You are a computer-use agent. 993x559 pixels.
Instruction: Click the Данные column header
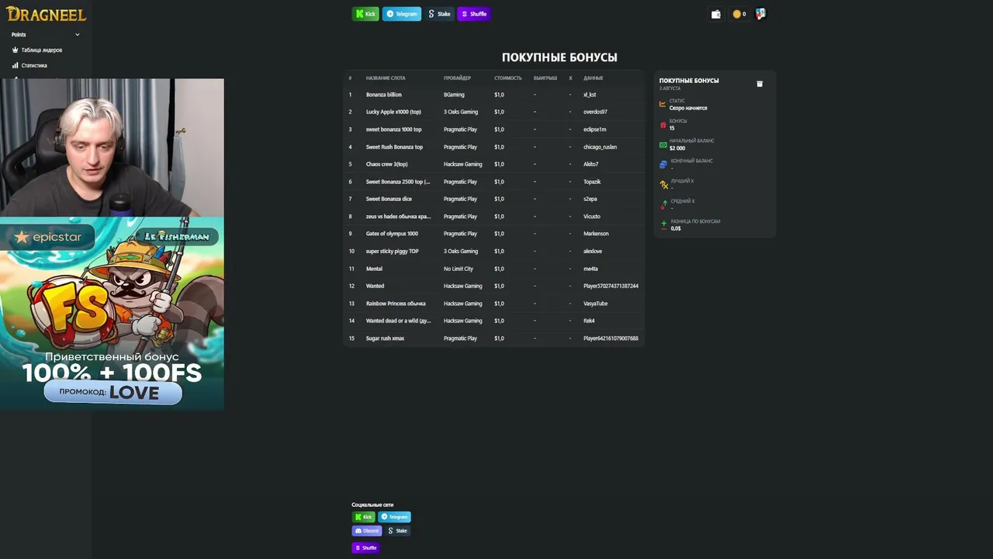tap(593, 78)
